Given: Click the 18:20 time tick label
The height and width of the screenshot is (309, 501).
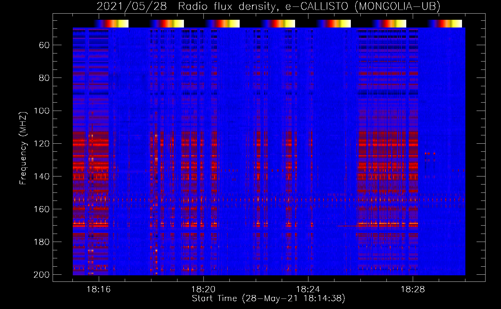Looking at the screenshot, I should coord(203,290).
